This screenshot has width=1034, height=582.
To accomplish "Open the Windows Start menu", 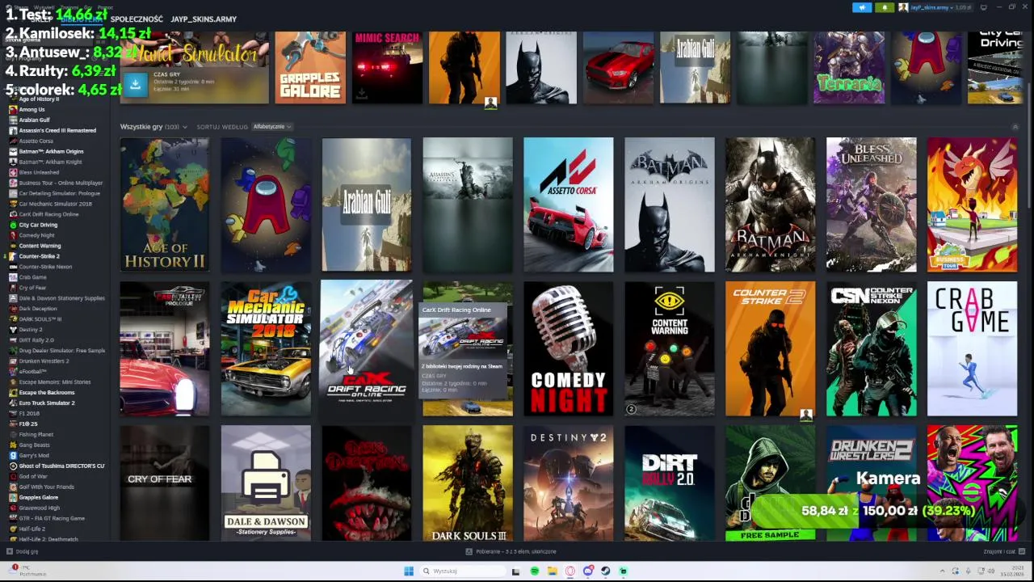I will point(409,571).
